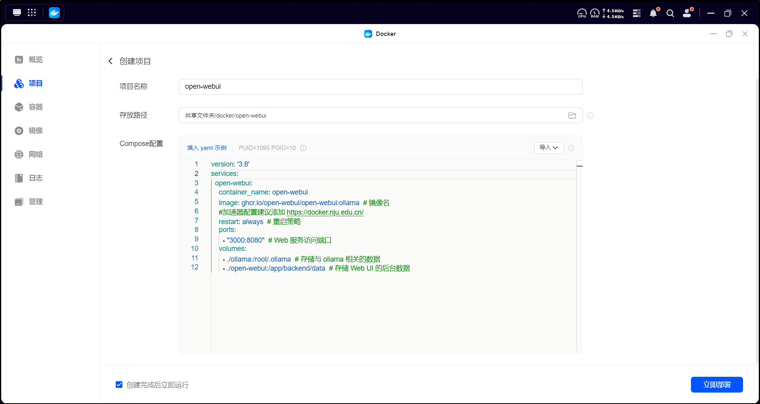Click the Docker app icon in the taskbar

click(x=54, y=13)
